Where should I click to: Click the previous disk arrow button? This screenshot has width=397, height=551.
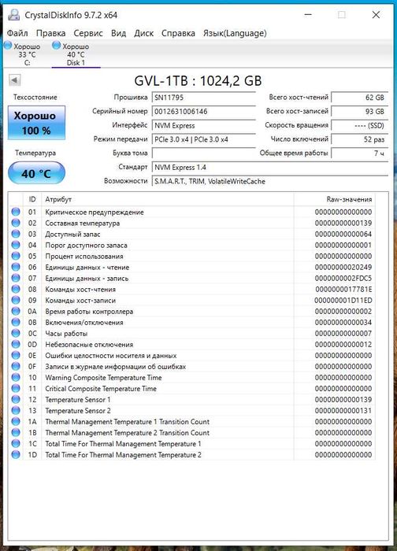[14, 80]
